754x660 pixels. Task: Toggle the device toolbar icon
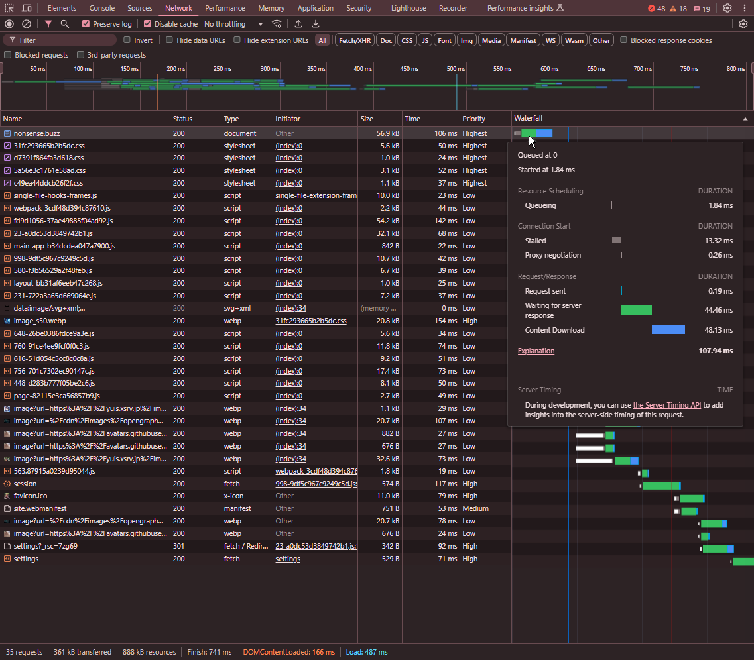click(x=27, y=8)
